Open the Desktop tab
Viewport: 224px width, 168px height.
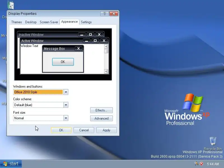[x=31, y=22]
